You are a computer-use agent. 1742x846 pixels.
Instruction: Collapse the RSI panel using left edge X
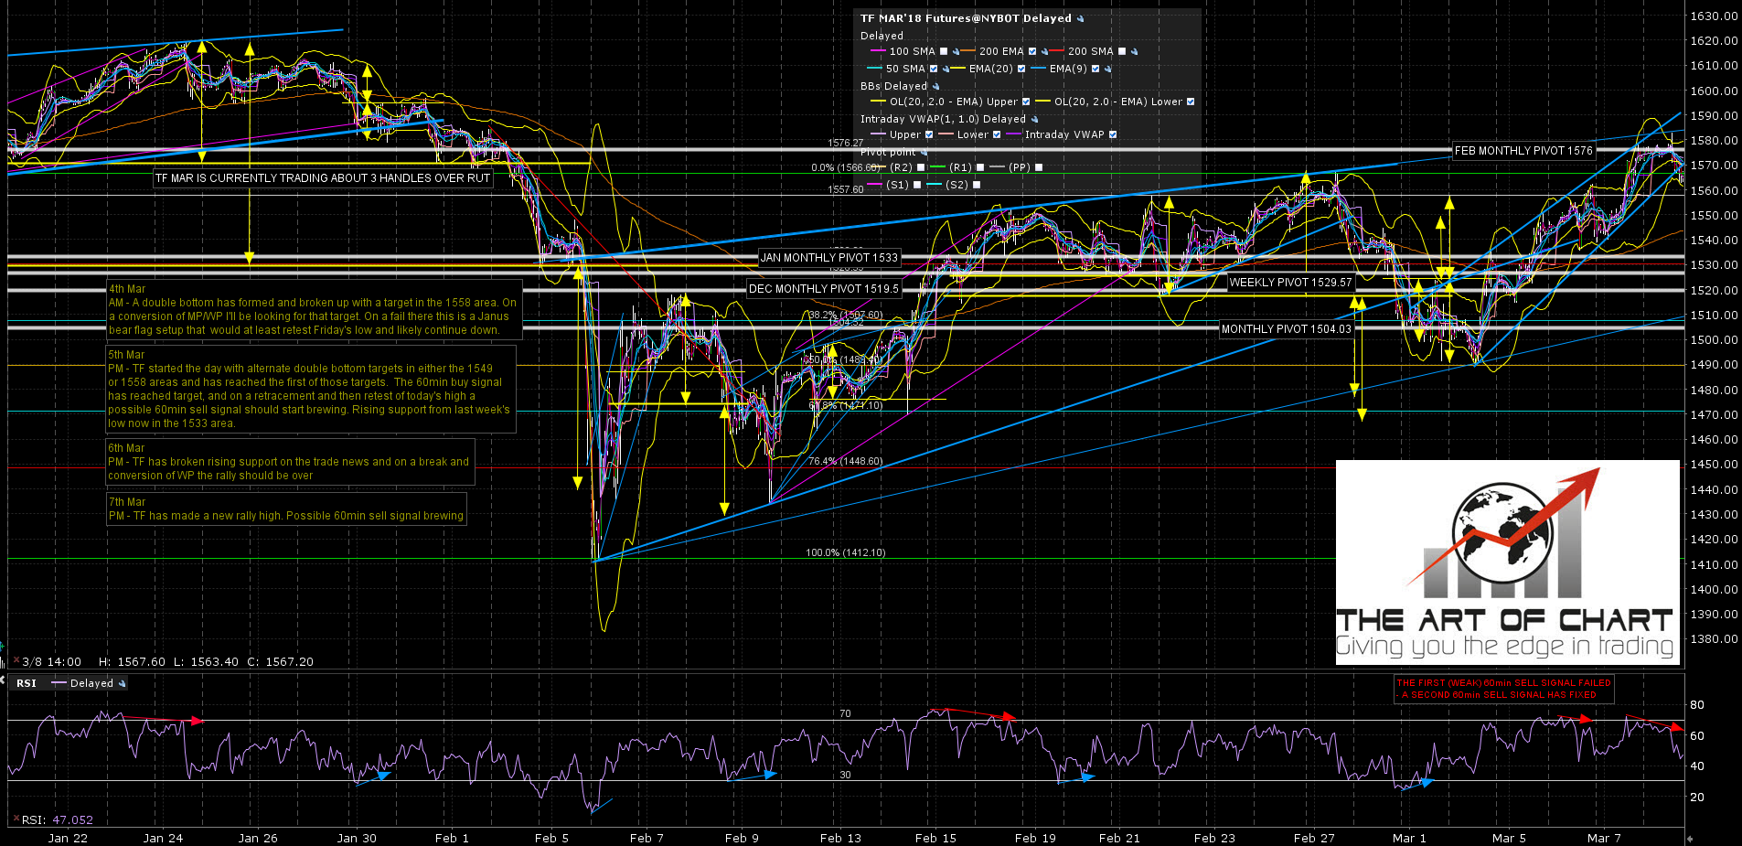[4, 680]
